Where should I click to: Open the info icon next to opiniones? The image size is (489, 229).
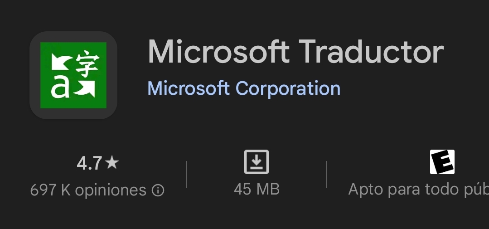(158, 190)
